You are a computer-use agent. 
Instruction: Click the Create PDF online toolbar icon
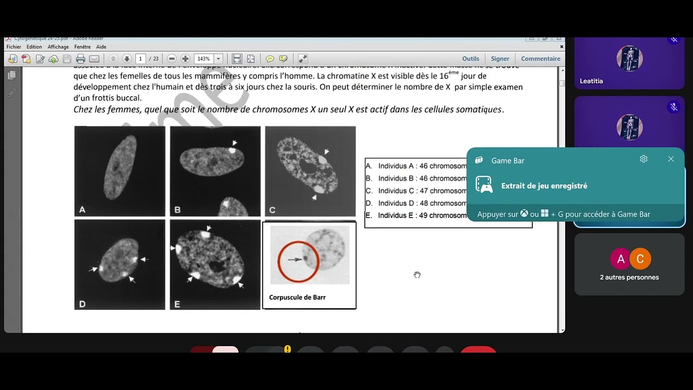12,58
